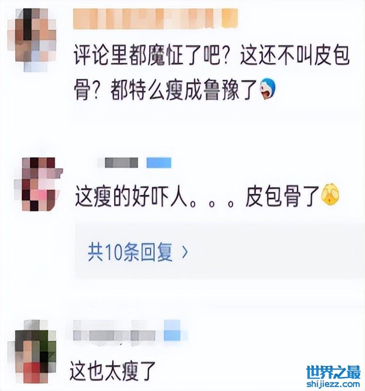Viewport: 365px width, 391px height.
Task: Open third commenter's pixelated avatar
Action: click(32, 352)
